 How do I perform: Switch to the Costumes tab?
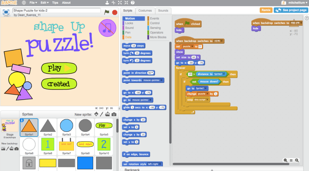(x=145, y=11)
